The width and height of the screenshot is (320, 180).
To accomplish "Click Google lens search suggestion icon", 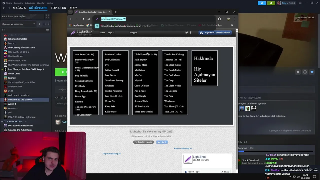I will [97, 26].
